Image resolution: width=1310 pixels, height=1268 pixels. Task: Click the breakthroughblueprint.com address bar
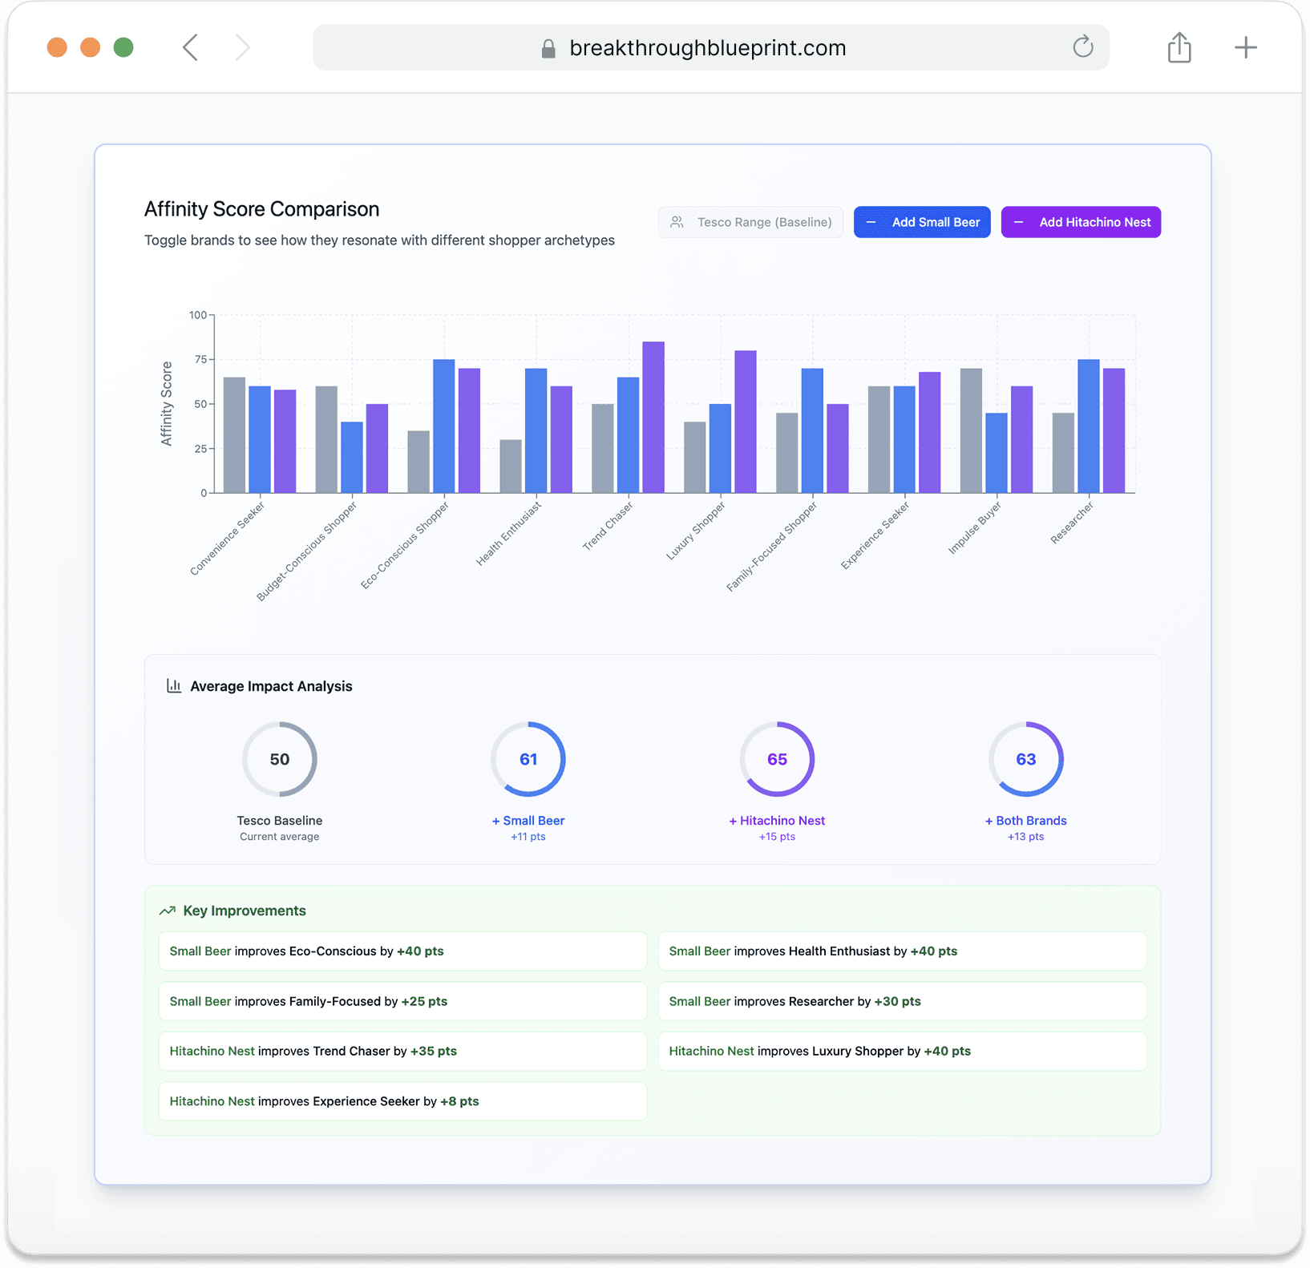click(x=711, y=47)
